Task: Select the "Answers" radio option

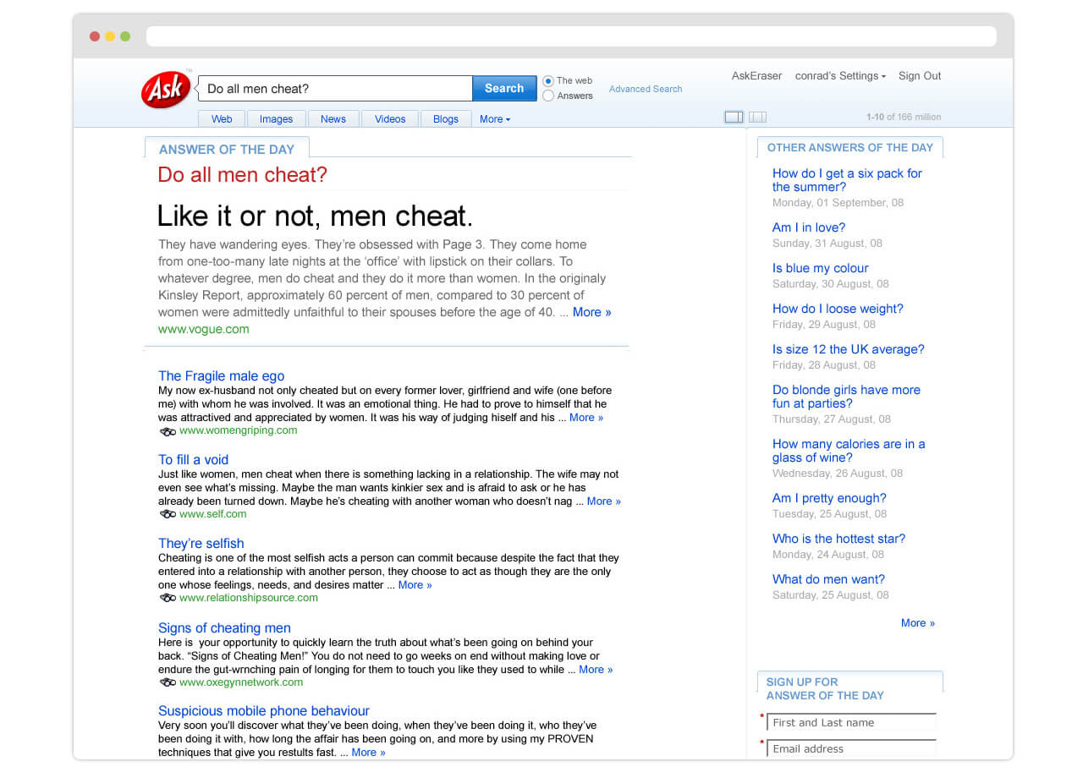Action: 548,96
